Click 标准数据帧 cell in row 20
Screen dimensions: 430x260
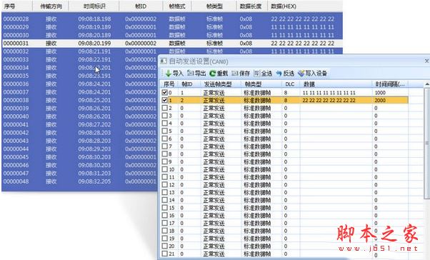pos(257,246)
